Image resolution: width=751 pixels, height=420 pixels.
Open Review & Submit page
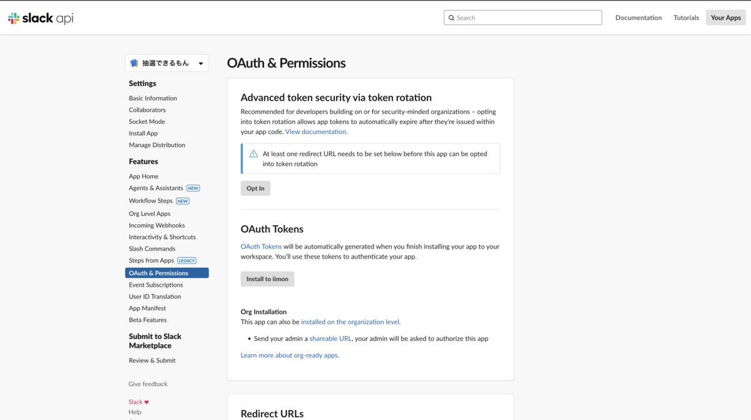[x=152, y=361]
